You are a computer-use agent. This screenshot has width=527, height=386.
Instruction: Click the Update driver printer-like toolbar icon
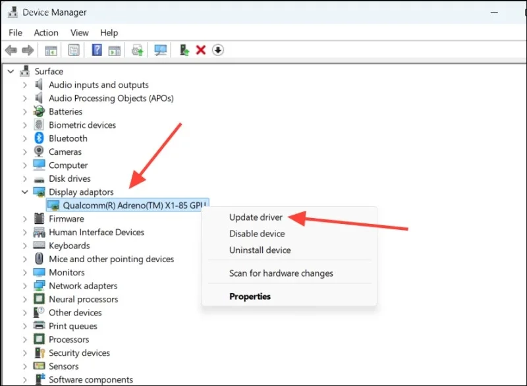click(x=137, y=50)
